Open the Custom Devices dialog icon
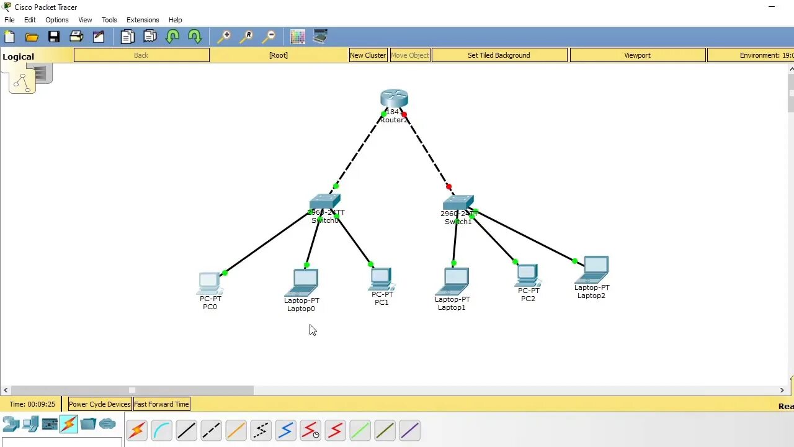 pyautogui.click(x=320, y=37)
